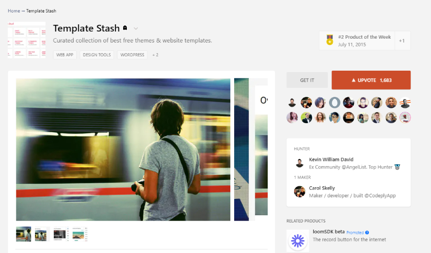Click the first upvoter avatar in the top row
This screenshot has width=431, height=253.
pyautogui.click(x=292, y=103)
